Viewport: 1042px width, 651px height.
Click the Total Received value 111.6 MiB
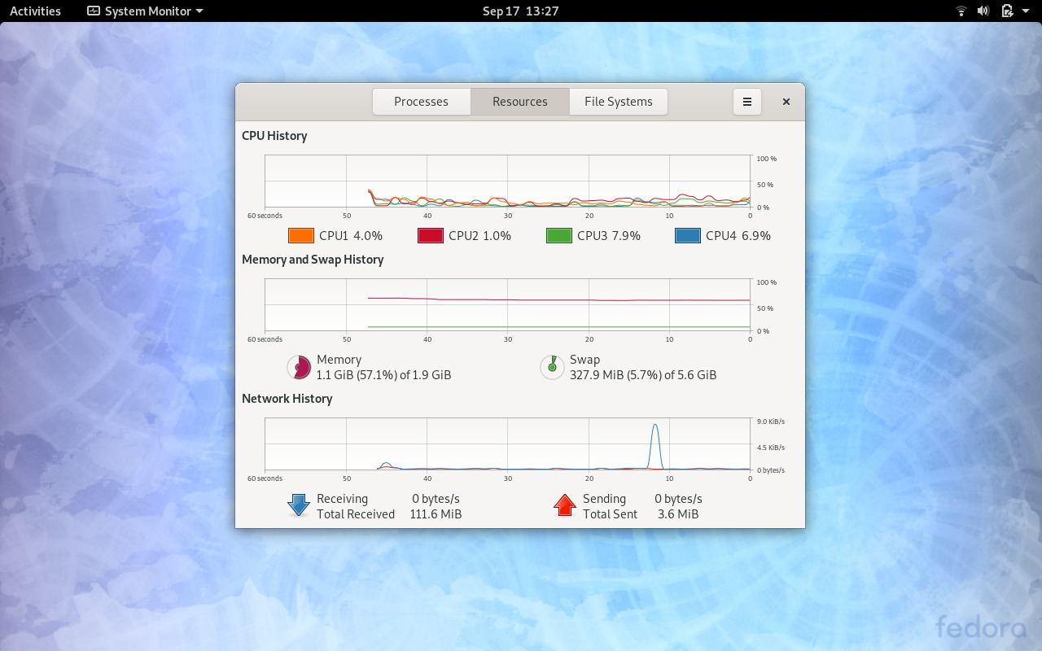(436, 514)
